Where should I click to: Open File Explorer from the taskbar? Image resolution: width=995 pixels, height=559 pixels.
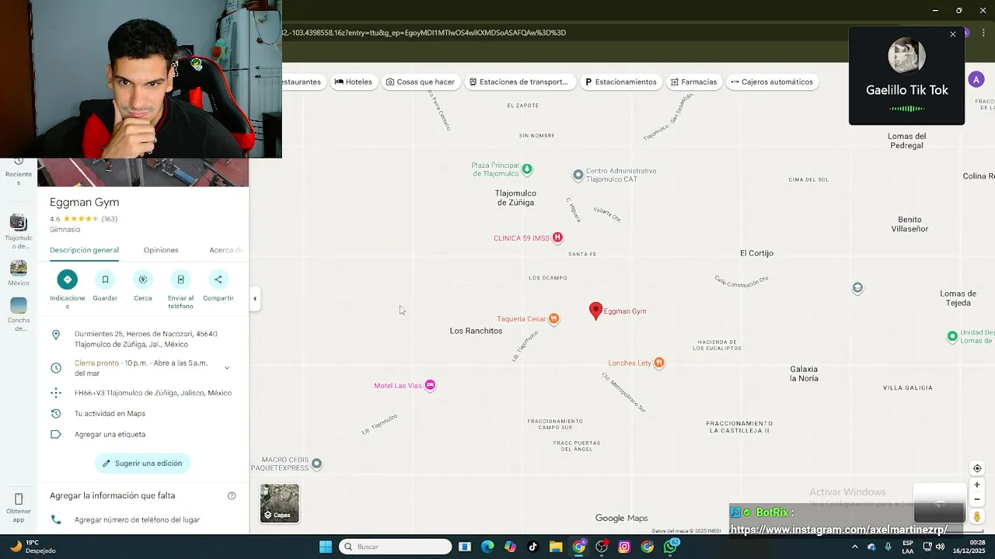(556, 547)
